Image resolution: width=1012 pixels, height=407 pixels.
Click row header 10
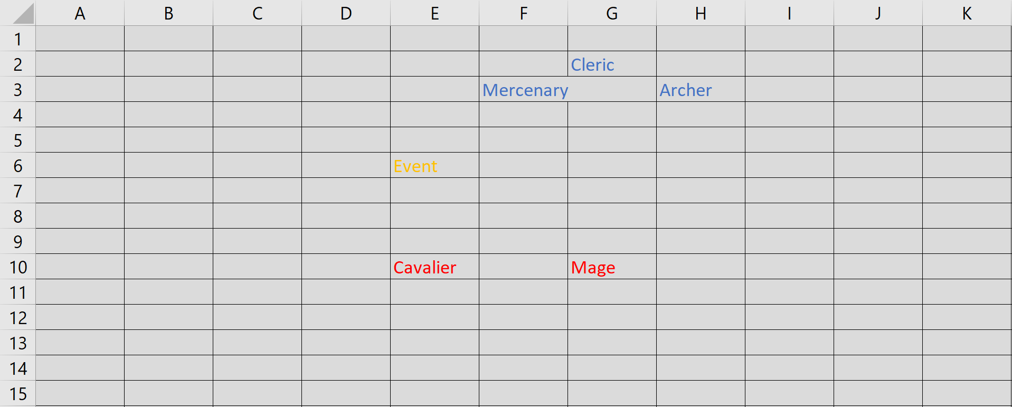(x=18, y=267)
